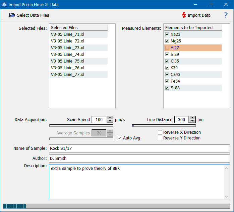Click the Description scrollbar up arrow
The image size is (234, 212).
(x=226, y=169)
